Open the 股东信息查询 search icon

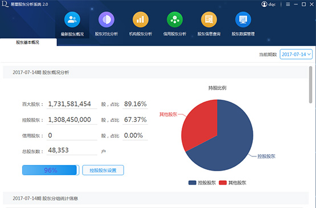[x=209, y=19]
